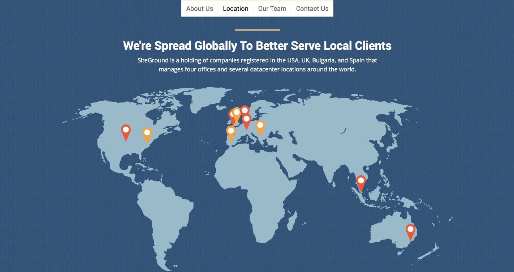The image size is (514, 272).
Task: Select the orange pin over Bulgaria
Action: (x=260, y=128)
